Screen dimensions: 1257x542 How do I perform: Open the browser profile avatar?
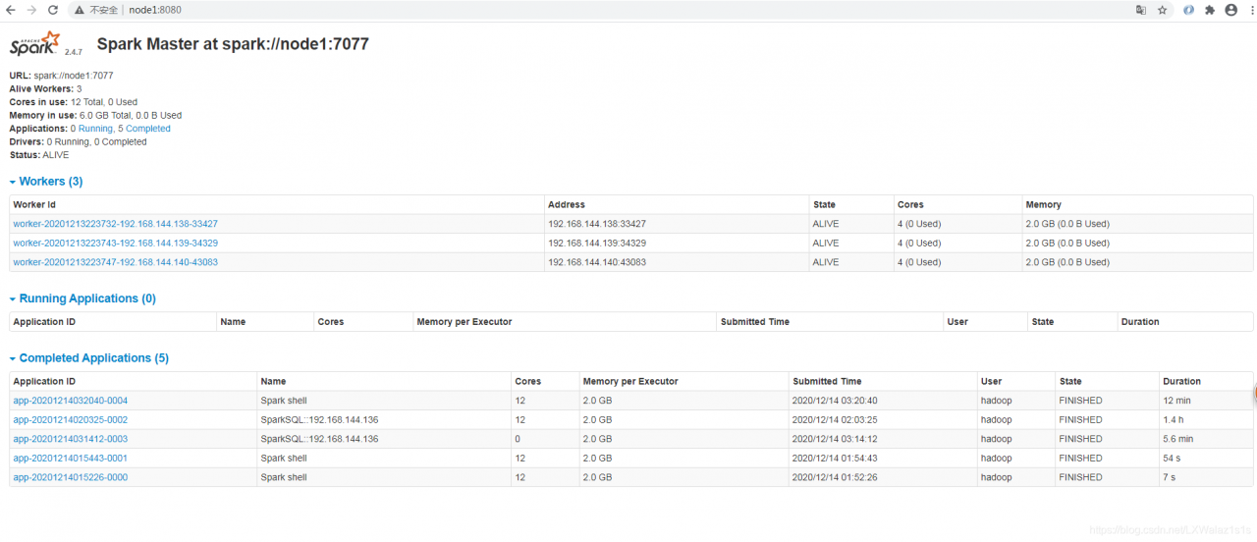point(1229,10)
